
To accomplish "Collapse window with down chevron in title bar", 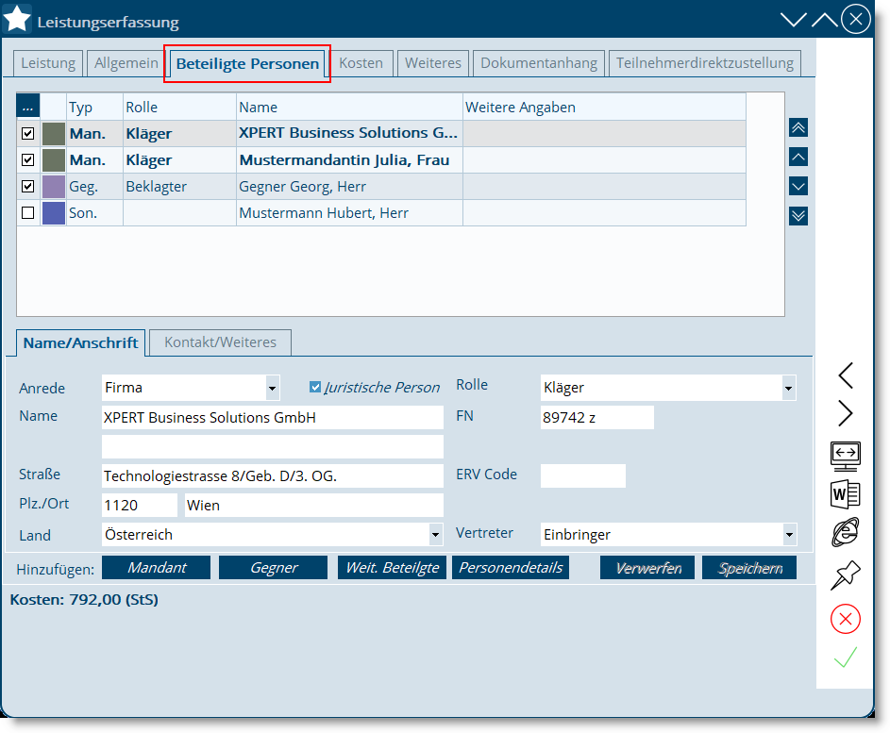I will click(793, 21).
